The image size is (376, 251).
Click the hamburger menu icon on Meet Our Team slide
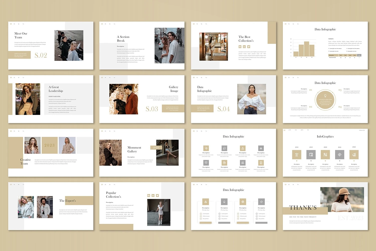(x=11, y=24)
